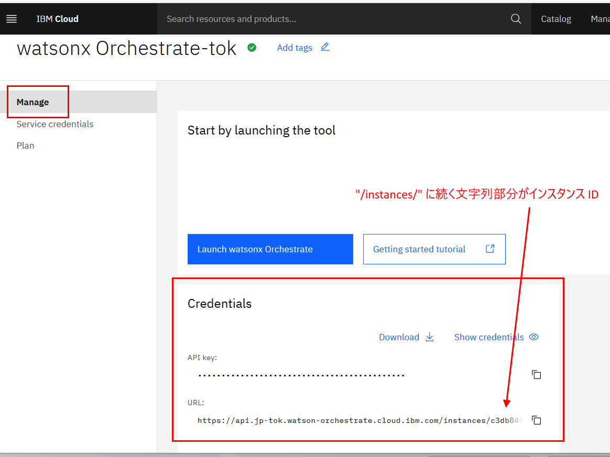Screen dimensions: 610x457
Task: Click the Credentials heading
Action: (220, 304)
